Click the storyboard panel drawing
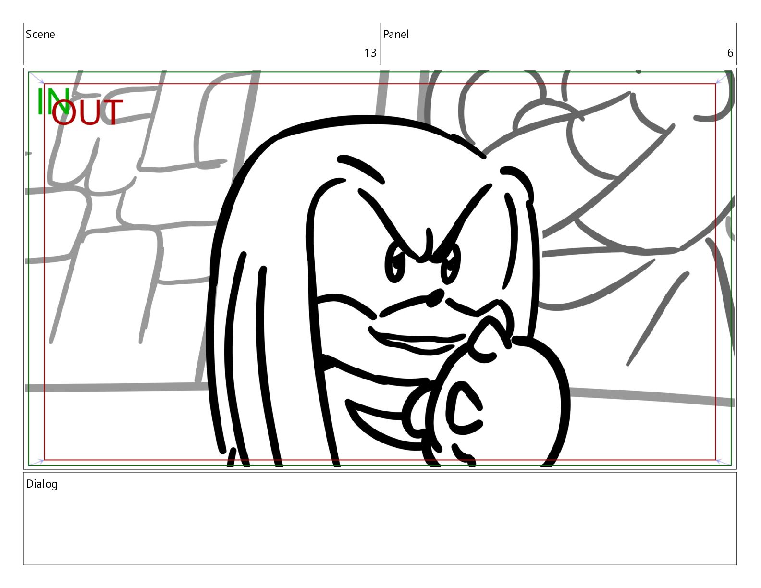 point(380,269)
